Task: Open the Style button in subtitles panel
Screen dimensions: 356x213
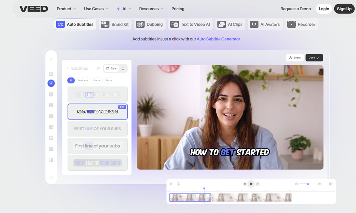Action: [x=111, y=69]
